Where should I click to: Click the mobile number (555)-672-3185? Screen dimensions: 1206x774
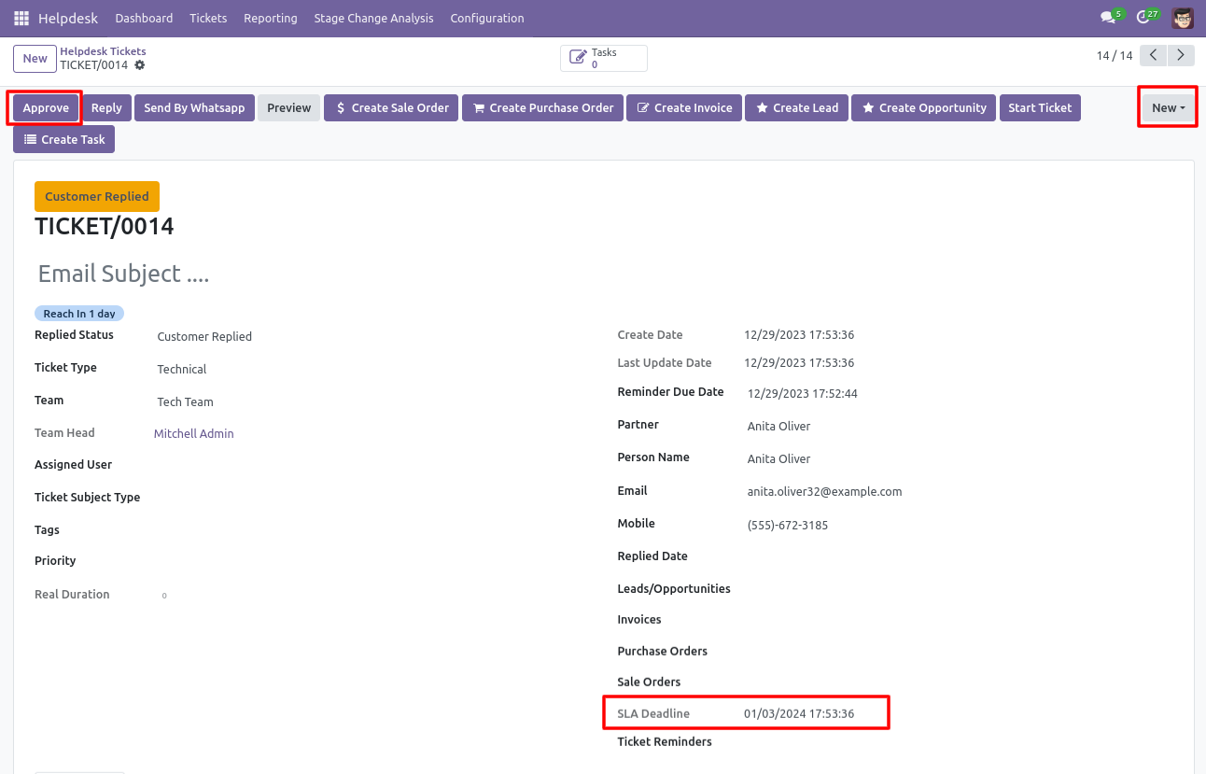click(788, 525)
